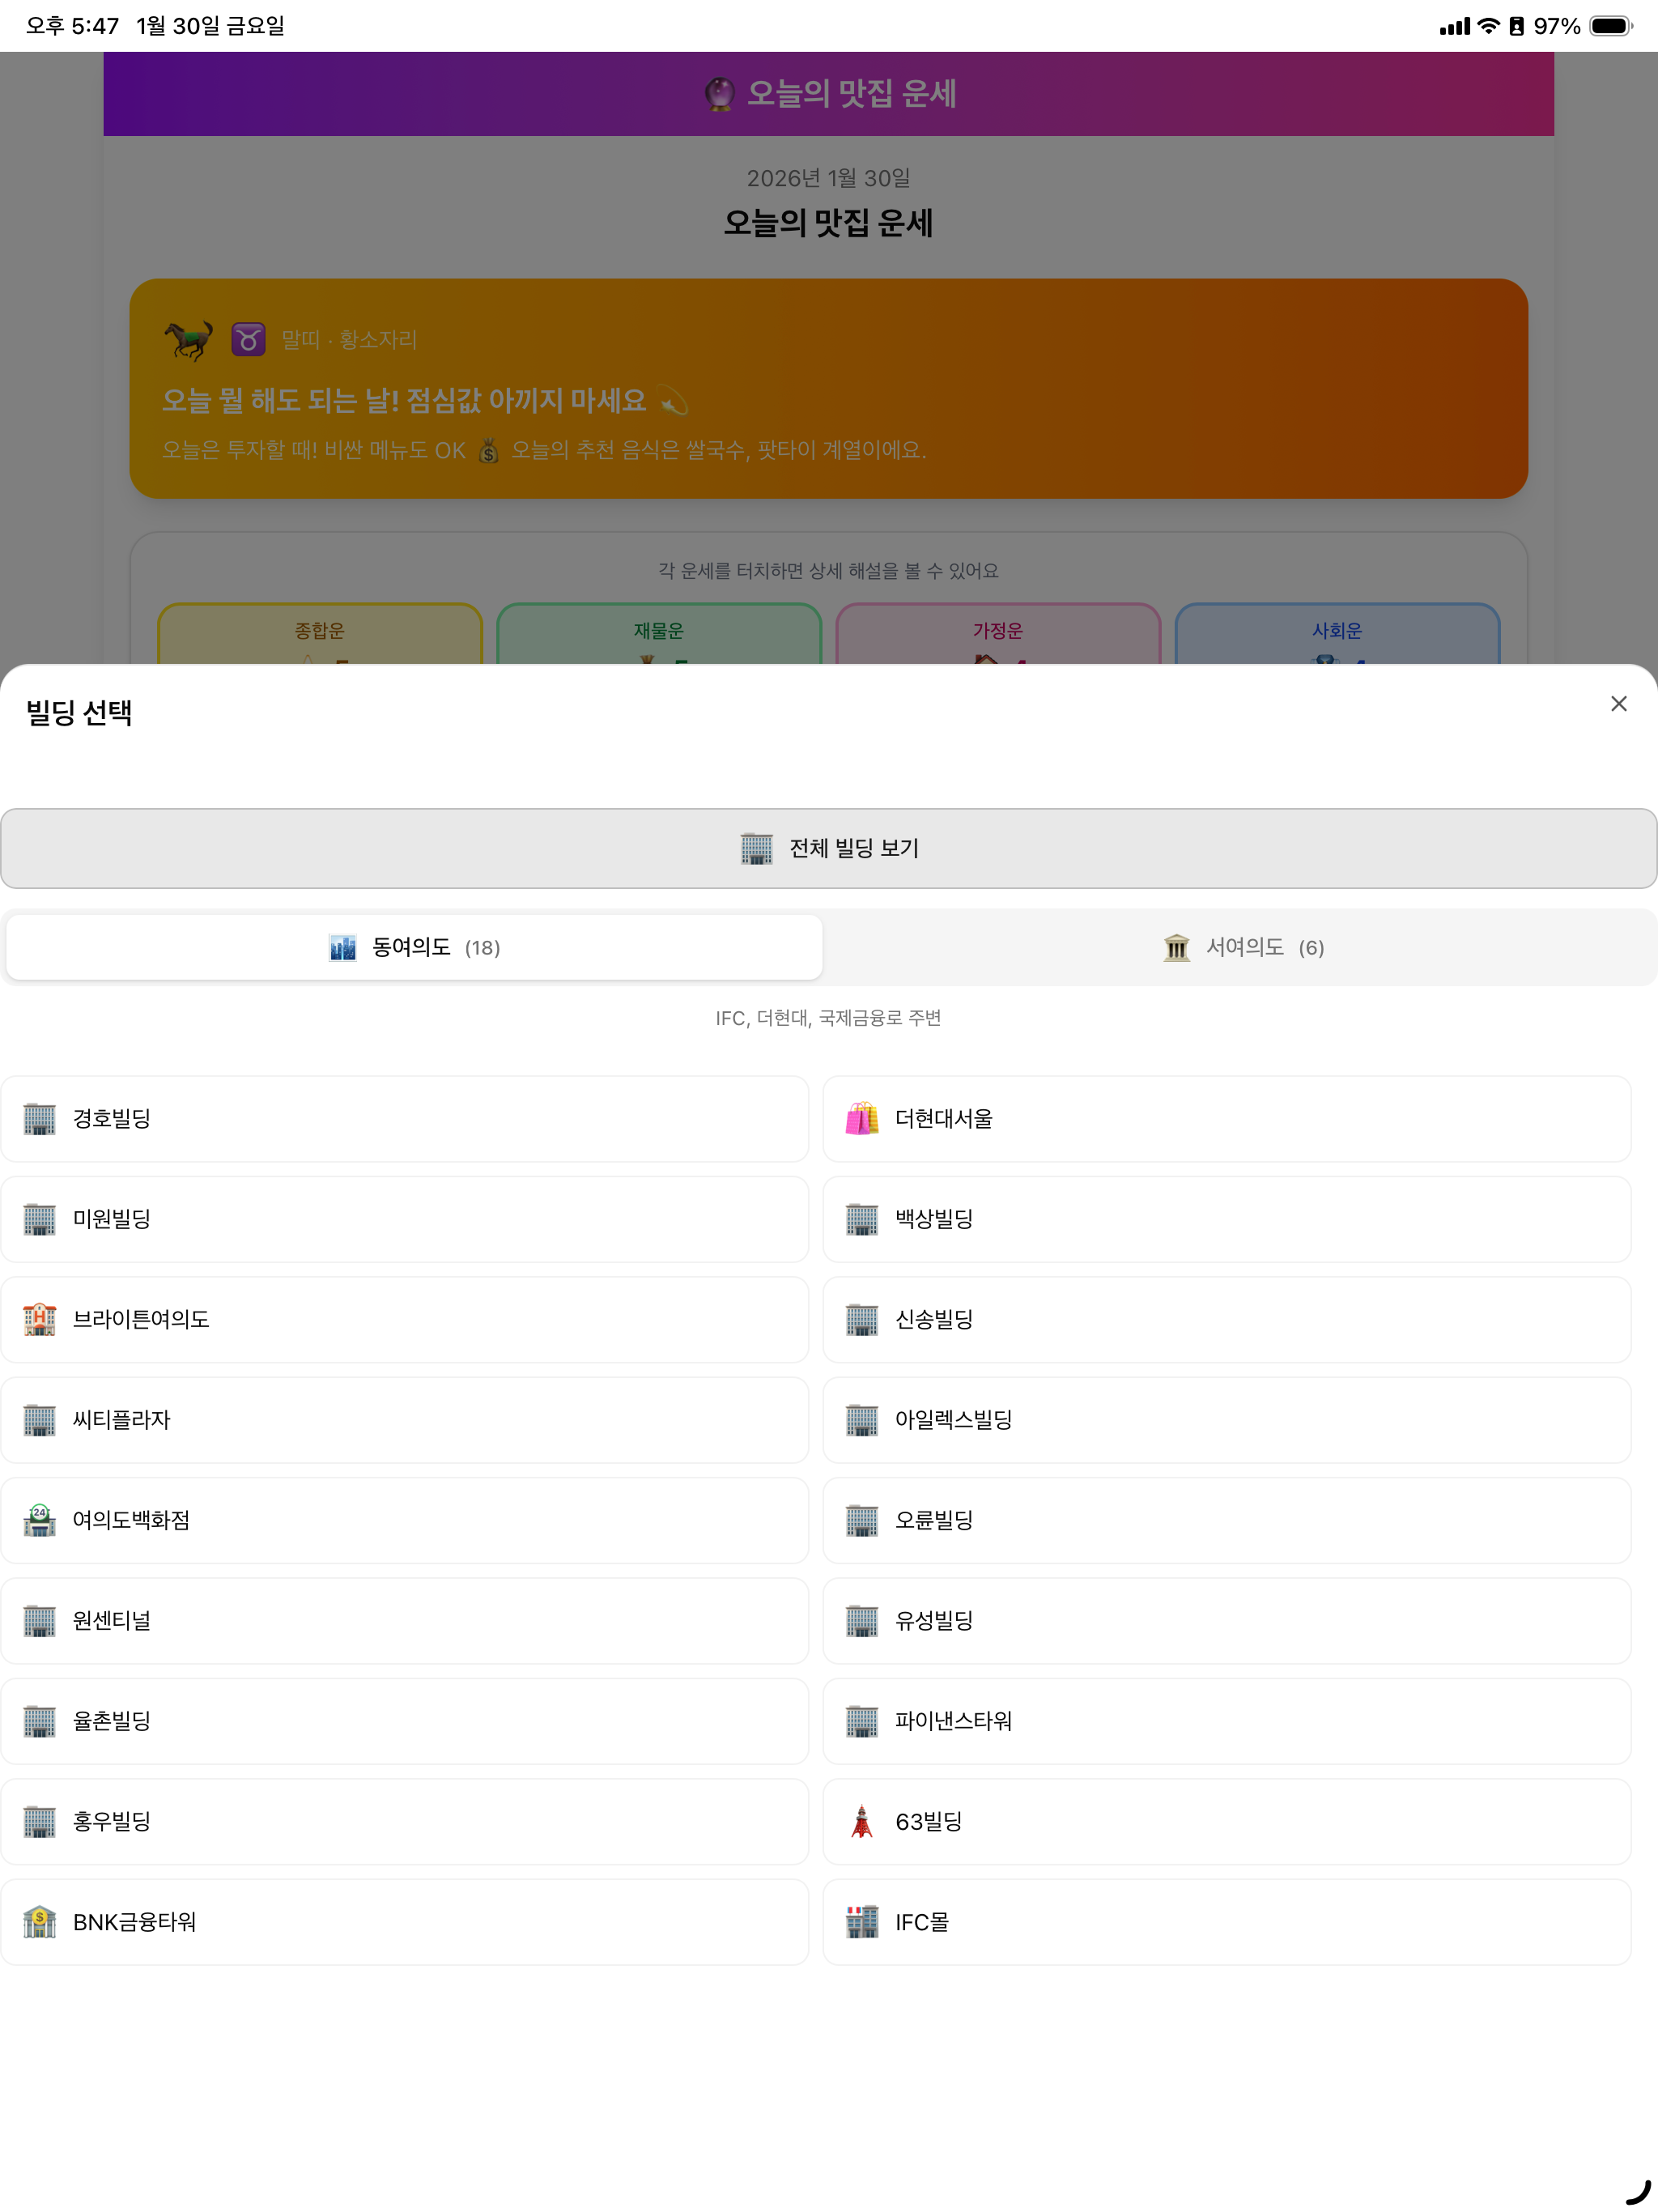
Task: Click the office building icon for 율촌빌딩
Action: click(x=40, y=1721)
